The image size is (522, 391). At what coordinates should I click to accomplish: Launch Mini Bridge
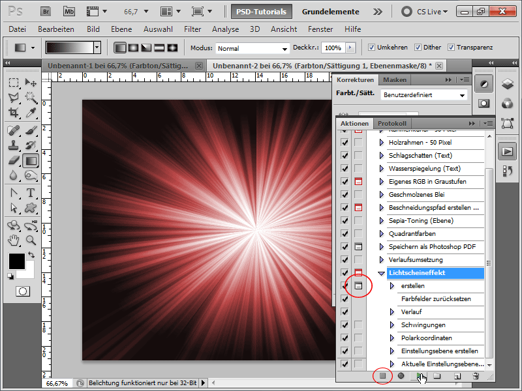coord(69,12)
